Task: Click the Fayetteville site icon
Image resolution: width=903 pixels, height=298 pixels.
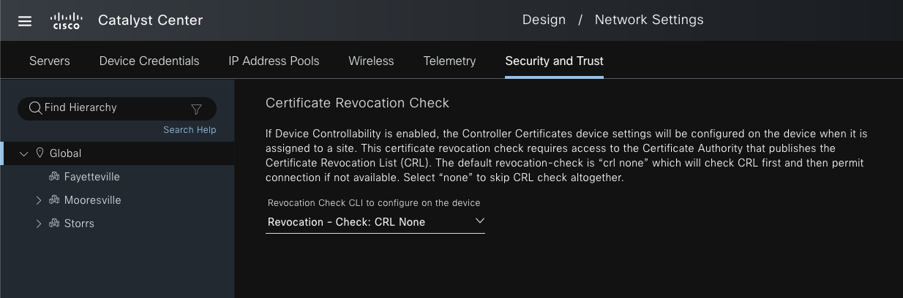Action: pyautogui.click(x=54, y=177)
